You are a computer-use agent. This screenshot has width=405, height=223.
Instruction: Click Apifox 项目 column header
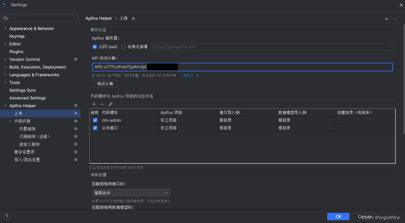[188, 112]
